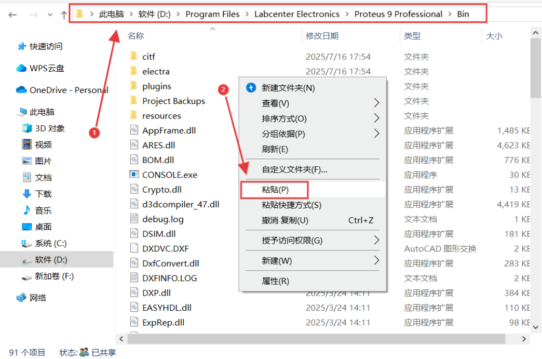The width and height of the screenshot is (542, 359).
Task: Expand chevron after Proteus 9 Professional
Action: (450, 14)
